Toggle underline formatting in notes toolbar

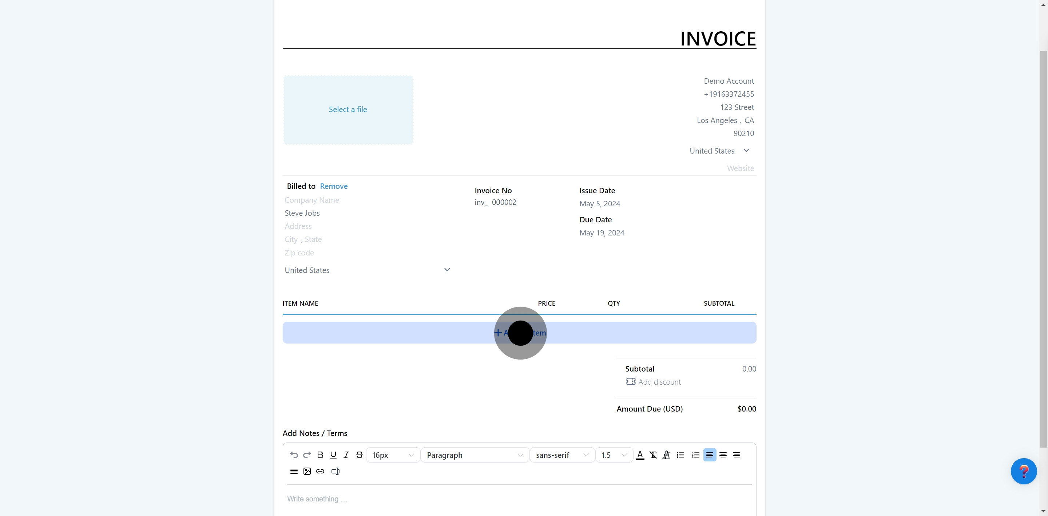pos(333,455)
